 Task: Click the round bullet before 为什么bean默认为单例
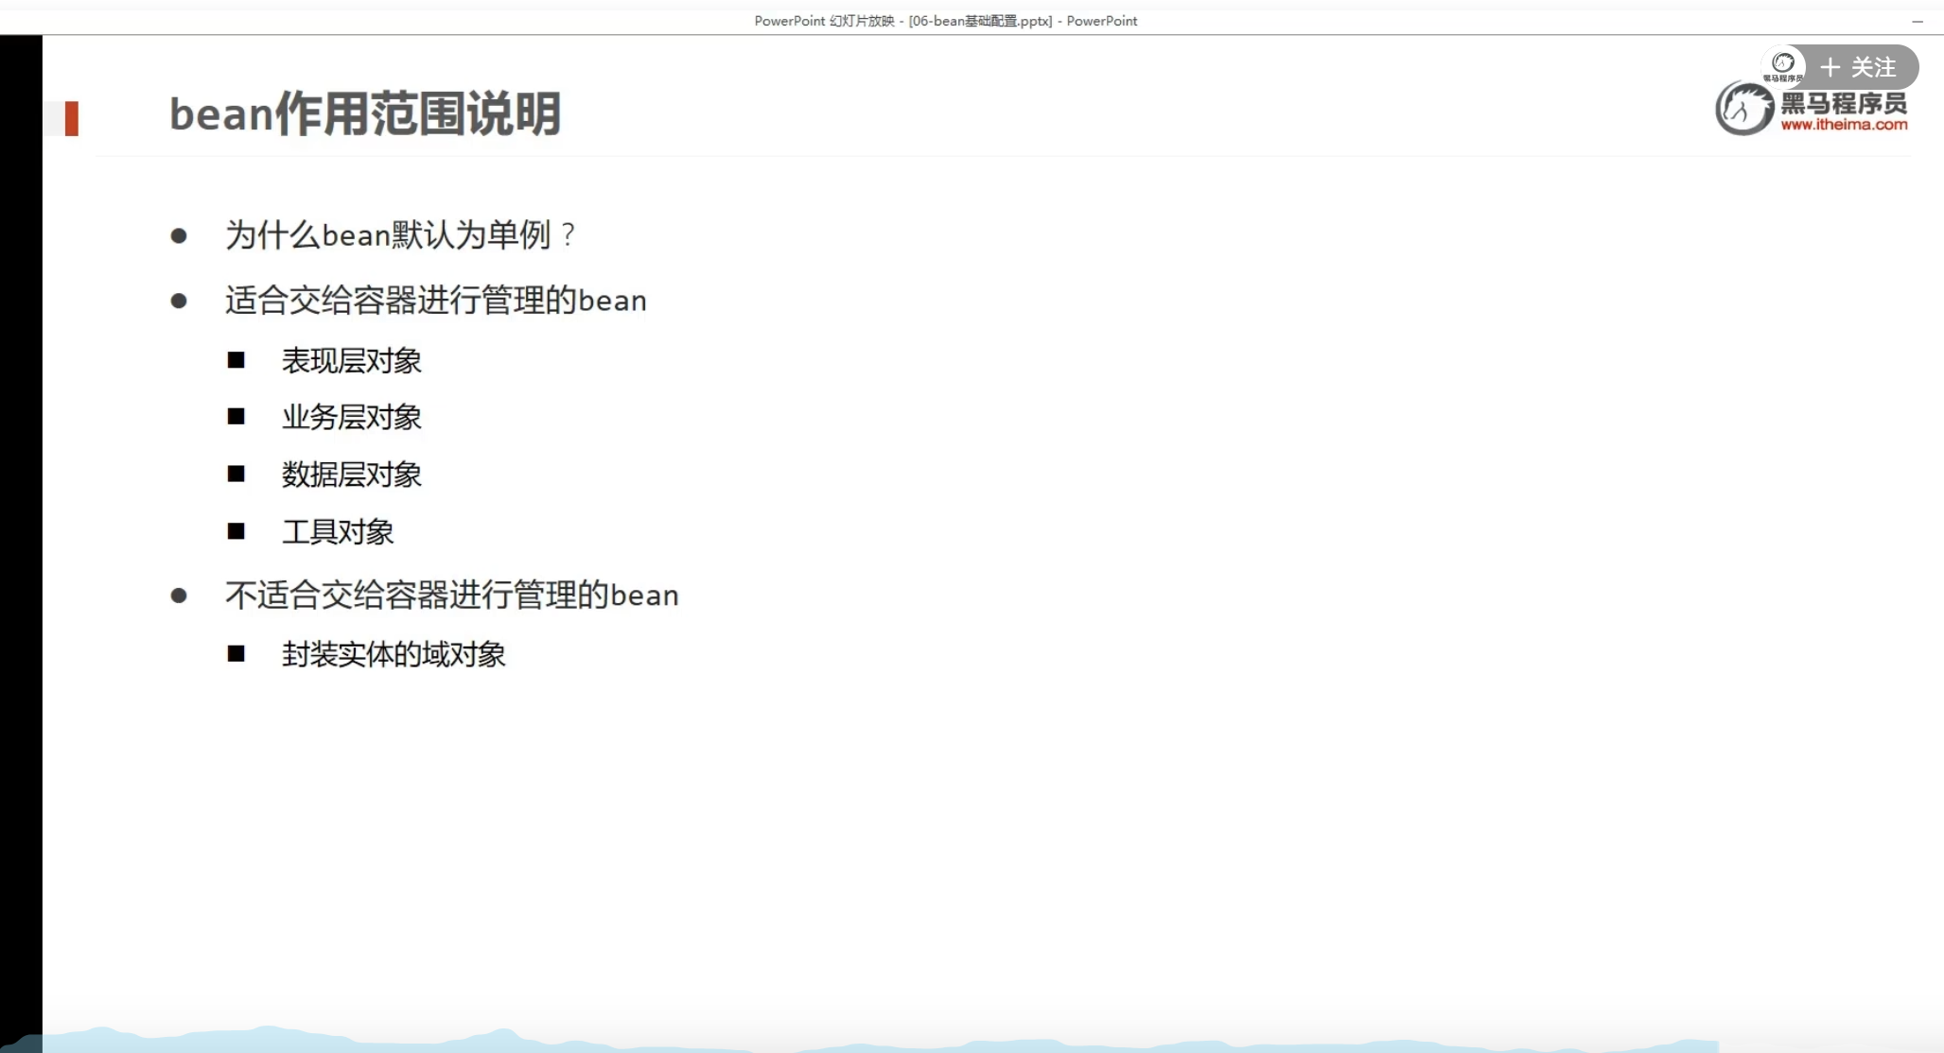(179, 235)
